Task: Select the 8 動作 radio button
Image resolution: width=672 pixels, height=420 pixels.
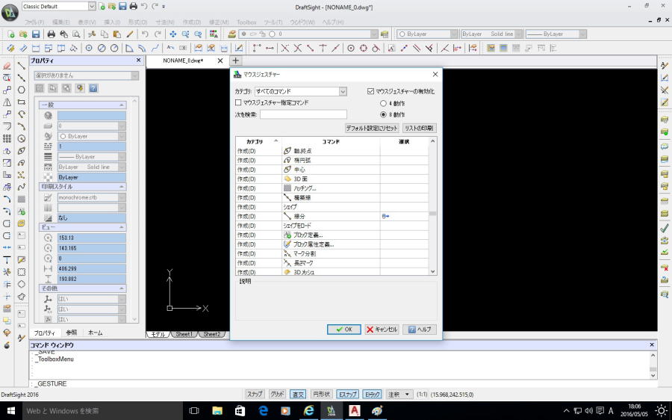Action: coord(383,114)
